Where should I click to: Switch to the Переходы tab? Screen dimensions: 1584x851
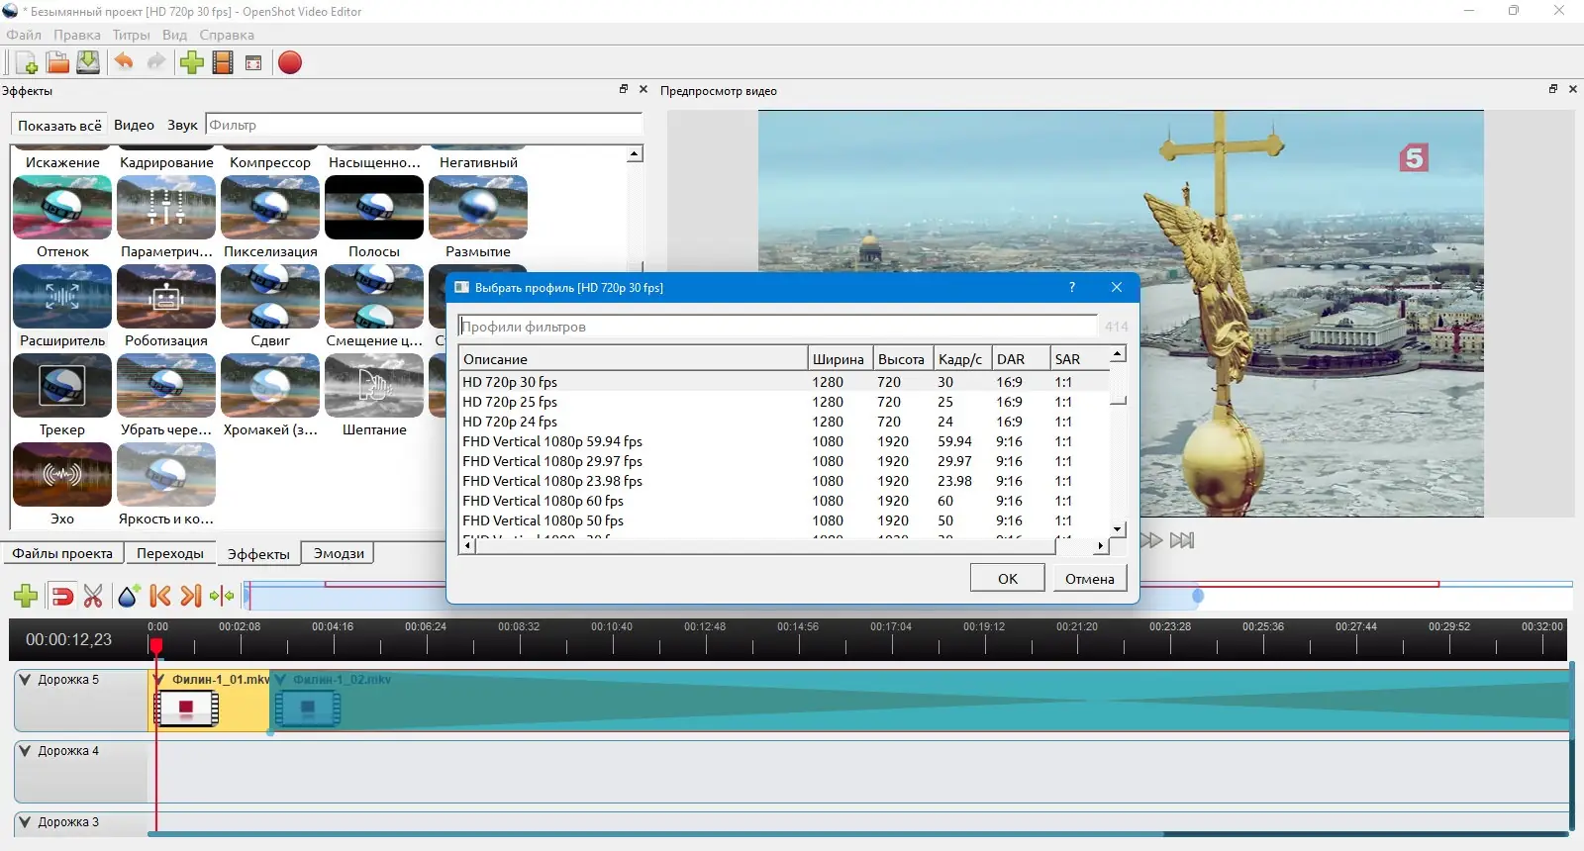pos(170,553)
